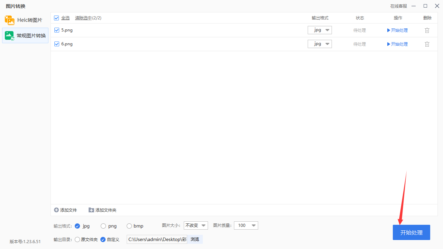Image resolution: width=443 pixels, height=249 pixels.
Task: Click the 输出格式 column header
Action: click(320, 18)
